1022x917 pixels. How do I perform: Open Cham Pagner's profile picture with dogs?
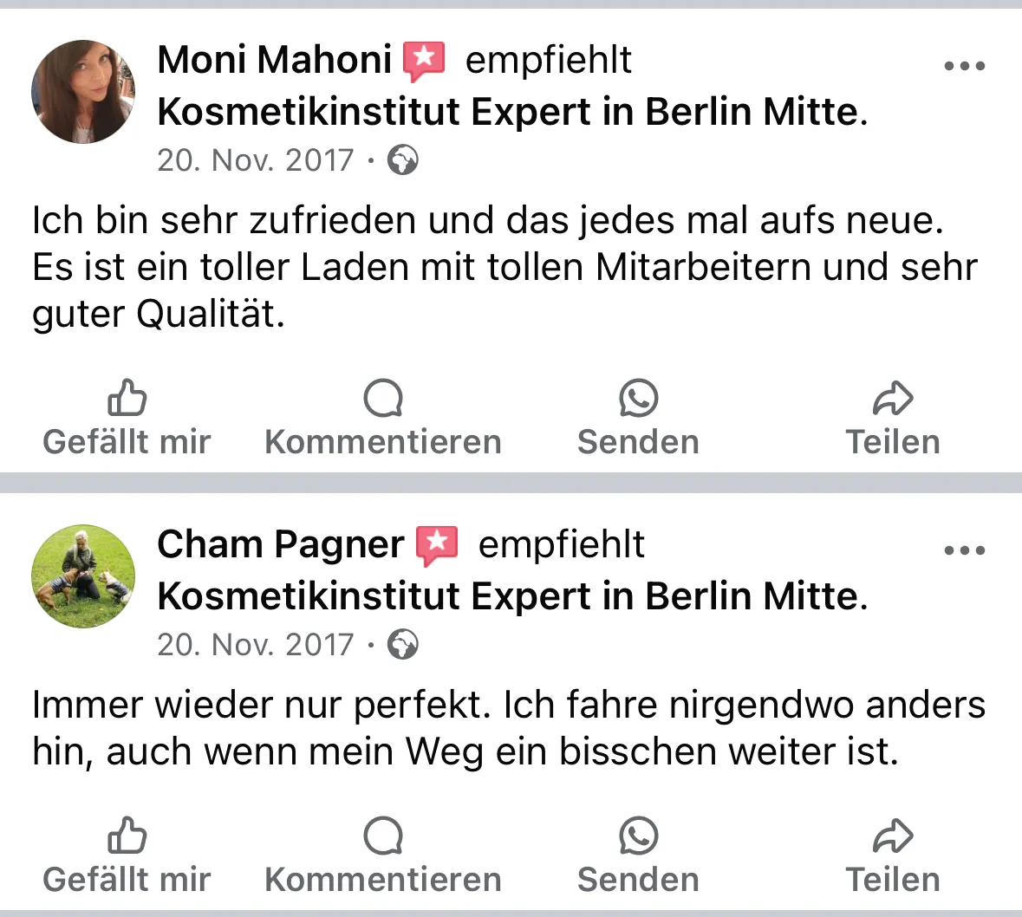tap(83, 576)
